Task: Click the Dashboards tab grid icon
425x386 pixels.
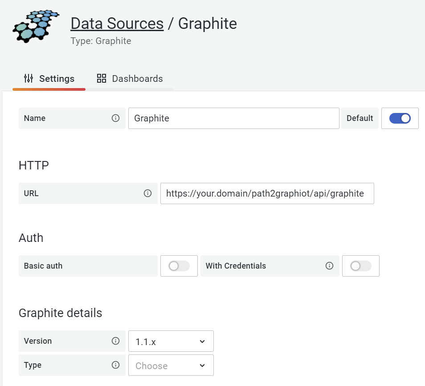Action: coord(102,78)
